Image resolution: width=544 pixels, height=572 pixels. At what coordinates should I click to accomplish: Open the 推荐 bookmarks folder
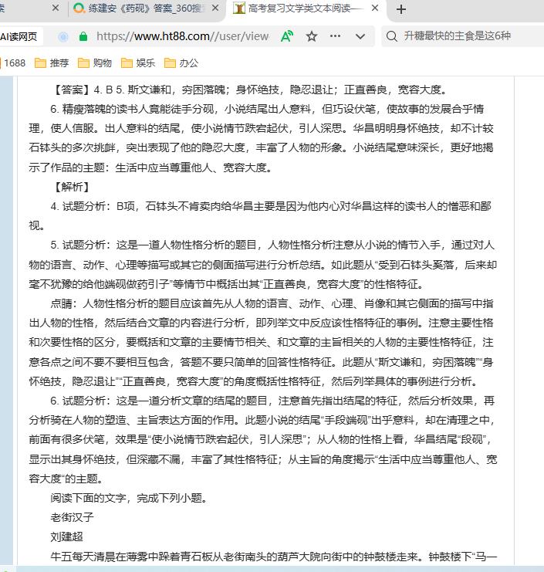pyautogui.click(x=52, y=63)
